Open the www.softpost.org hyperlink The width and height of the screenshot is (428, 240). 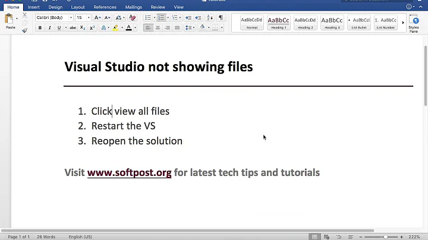tap(130, 173)
